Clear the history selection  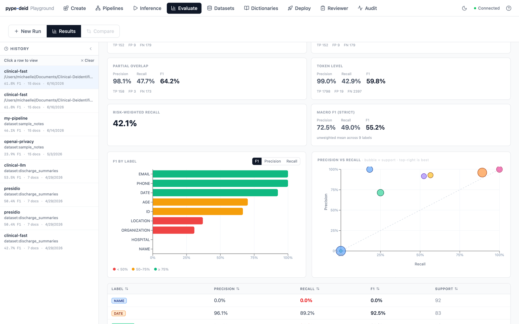pyautogui.click(x=88, y=60)
